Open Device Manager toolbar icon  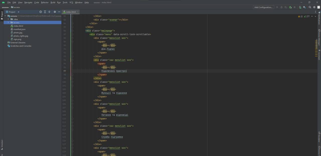point(300,7)
